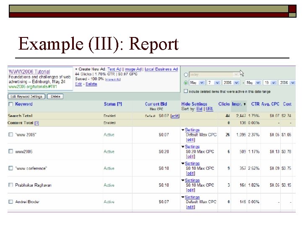The height and width of the screenshot is (227, 302).
Task: Check the "www 2006" keyword checkbox
Action: coord(11,135)
